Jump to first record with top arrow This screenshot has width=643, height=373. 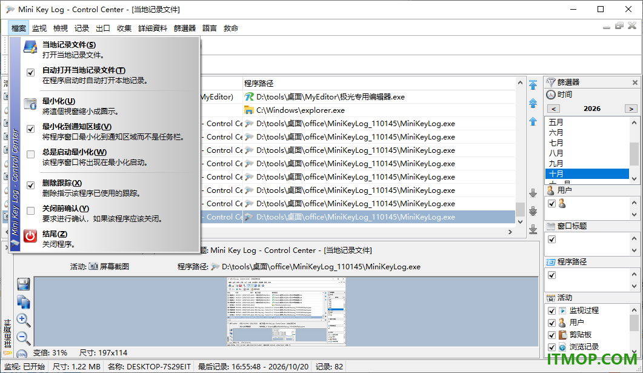pyautogui.click(x=533, y=85)
